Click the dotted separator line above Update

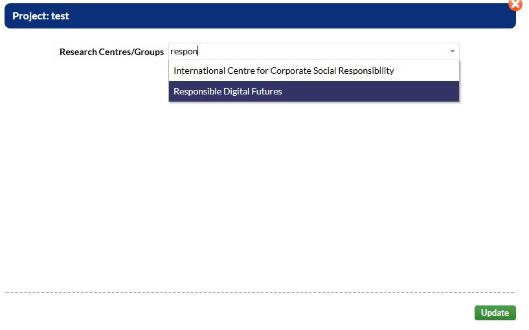pos(259,292)
